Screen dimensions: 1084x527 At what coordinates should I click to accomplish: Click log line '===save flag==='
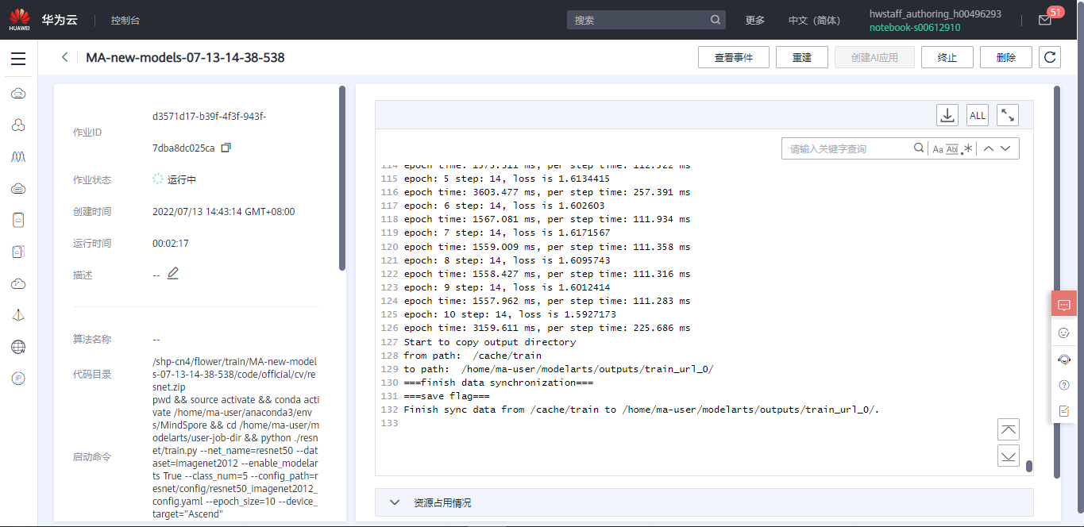446,396
